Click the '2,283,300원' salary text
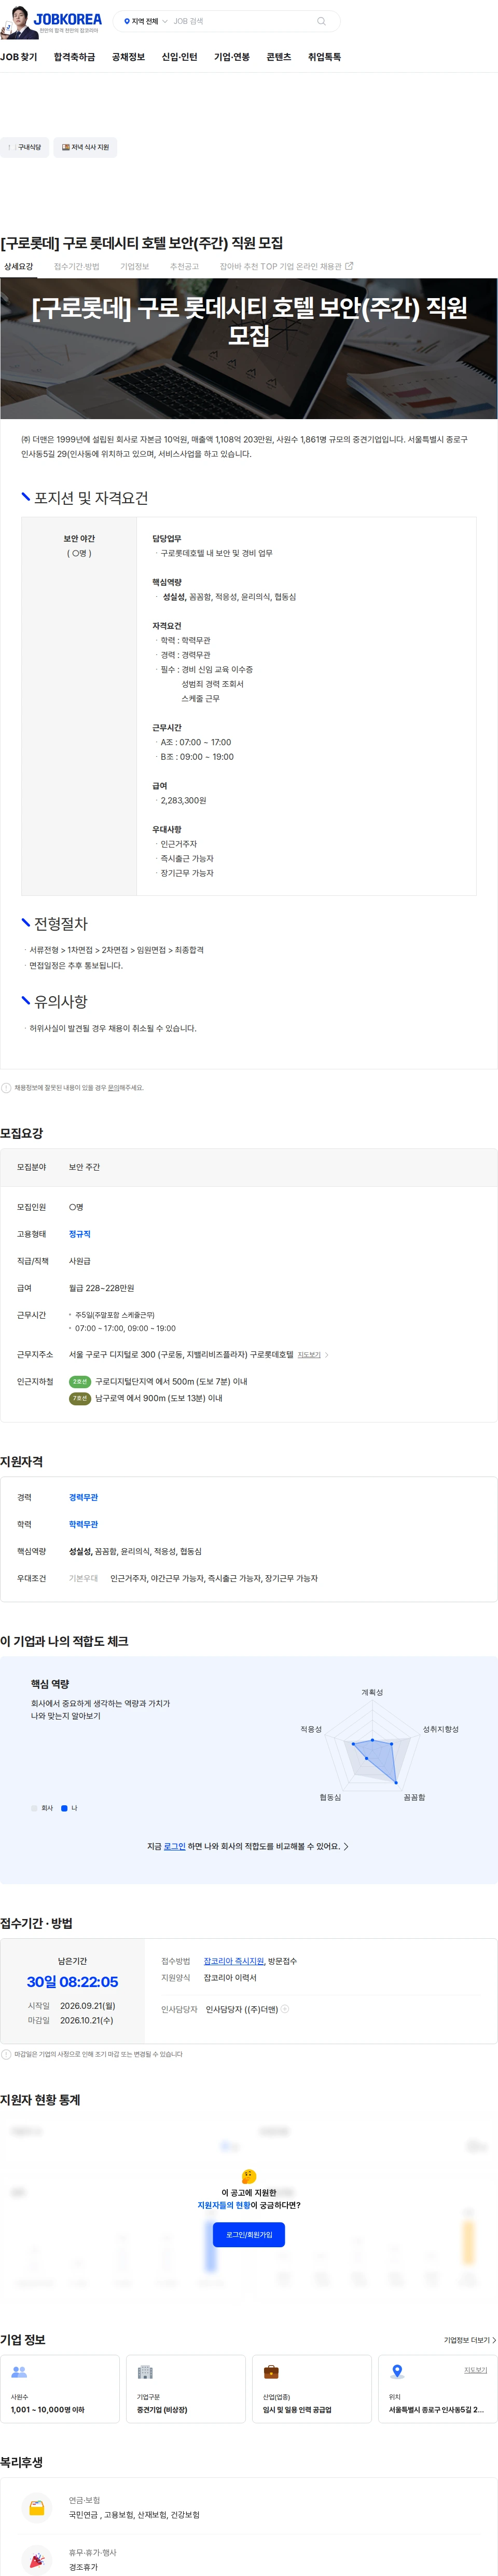 tap(184, 800)
